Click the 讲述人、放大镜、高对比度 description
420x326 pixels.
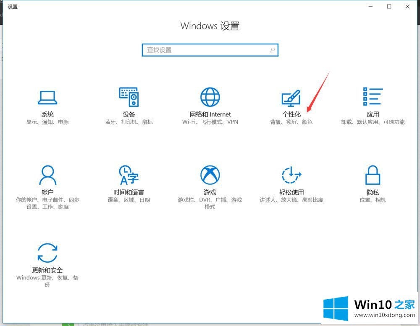coord(291,200)
